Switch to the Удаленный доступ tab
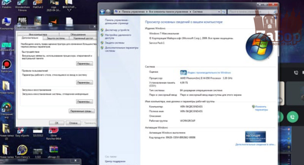The width and height of the screenshot is (304, 165). [x=83, y=38]
